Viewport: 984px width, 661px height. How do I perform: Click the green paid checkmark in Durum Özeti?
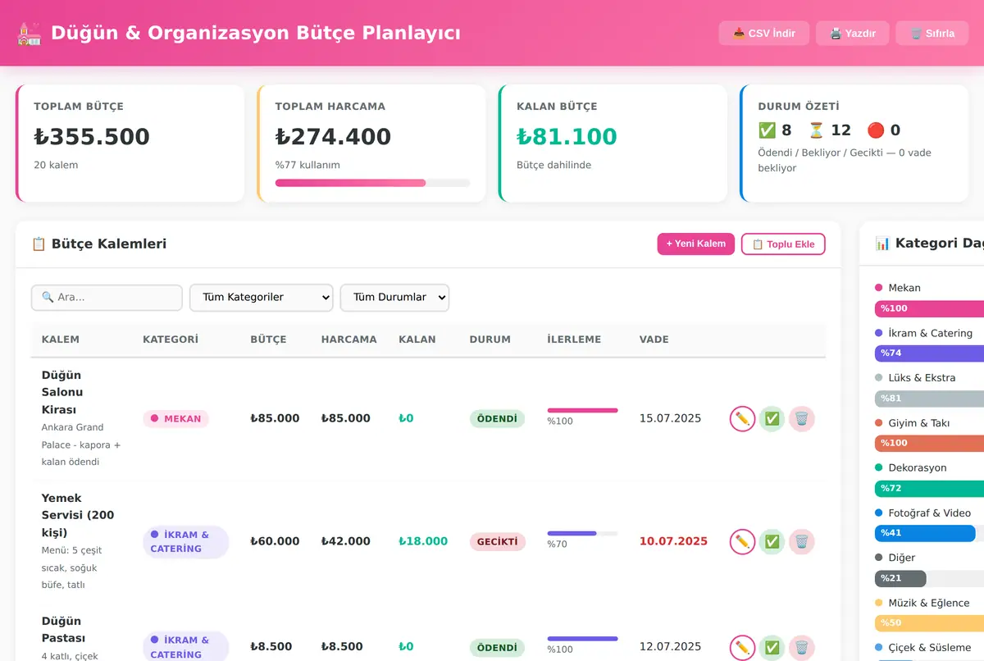(x=767, y=130)
